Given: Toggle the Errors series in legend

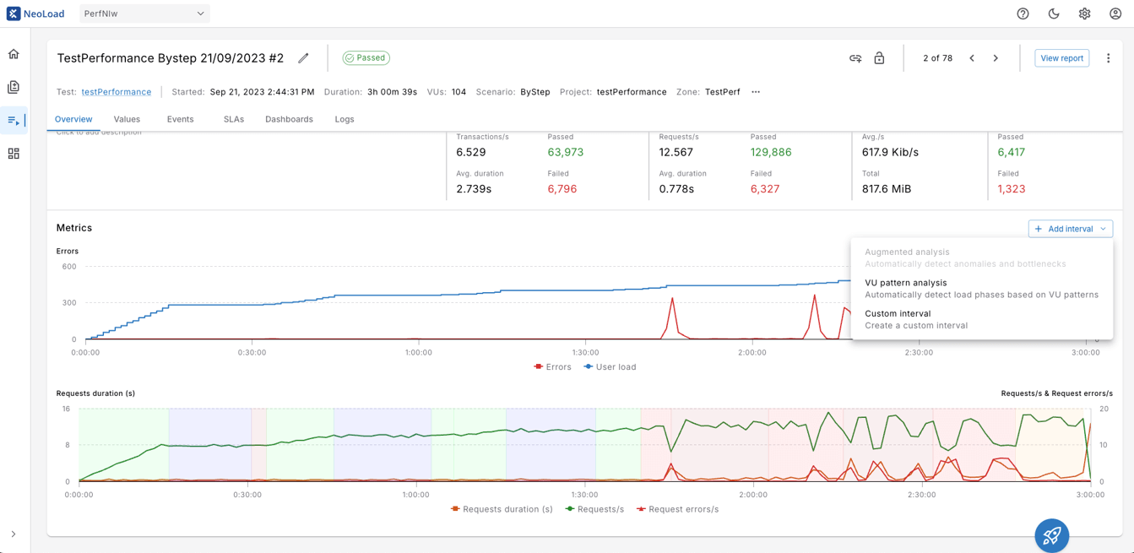Looking at the screenshot, I should pos(552,367).
